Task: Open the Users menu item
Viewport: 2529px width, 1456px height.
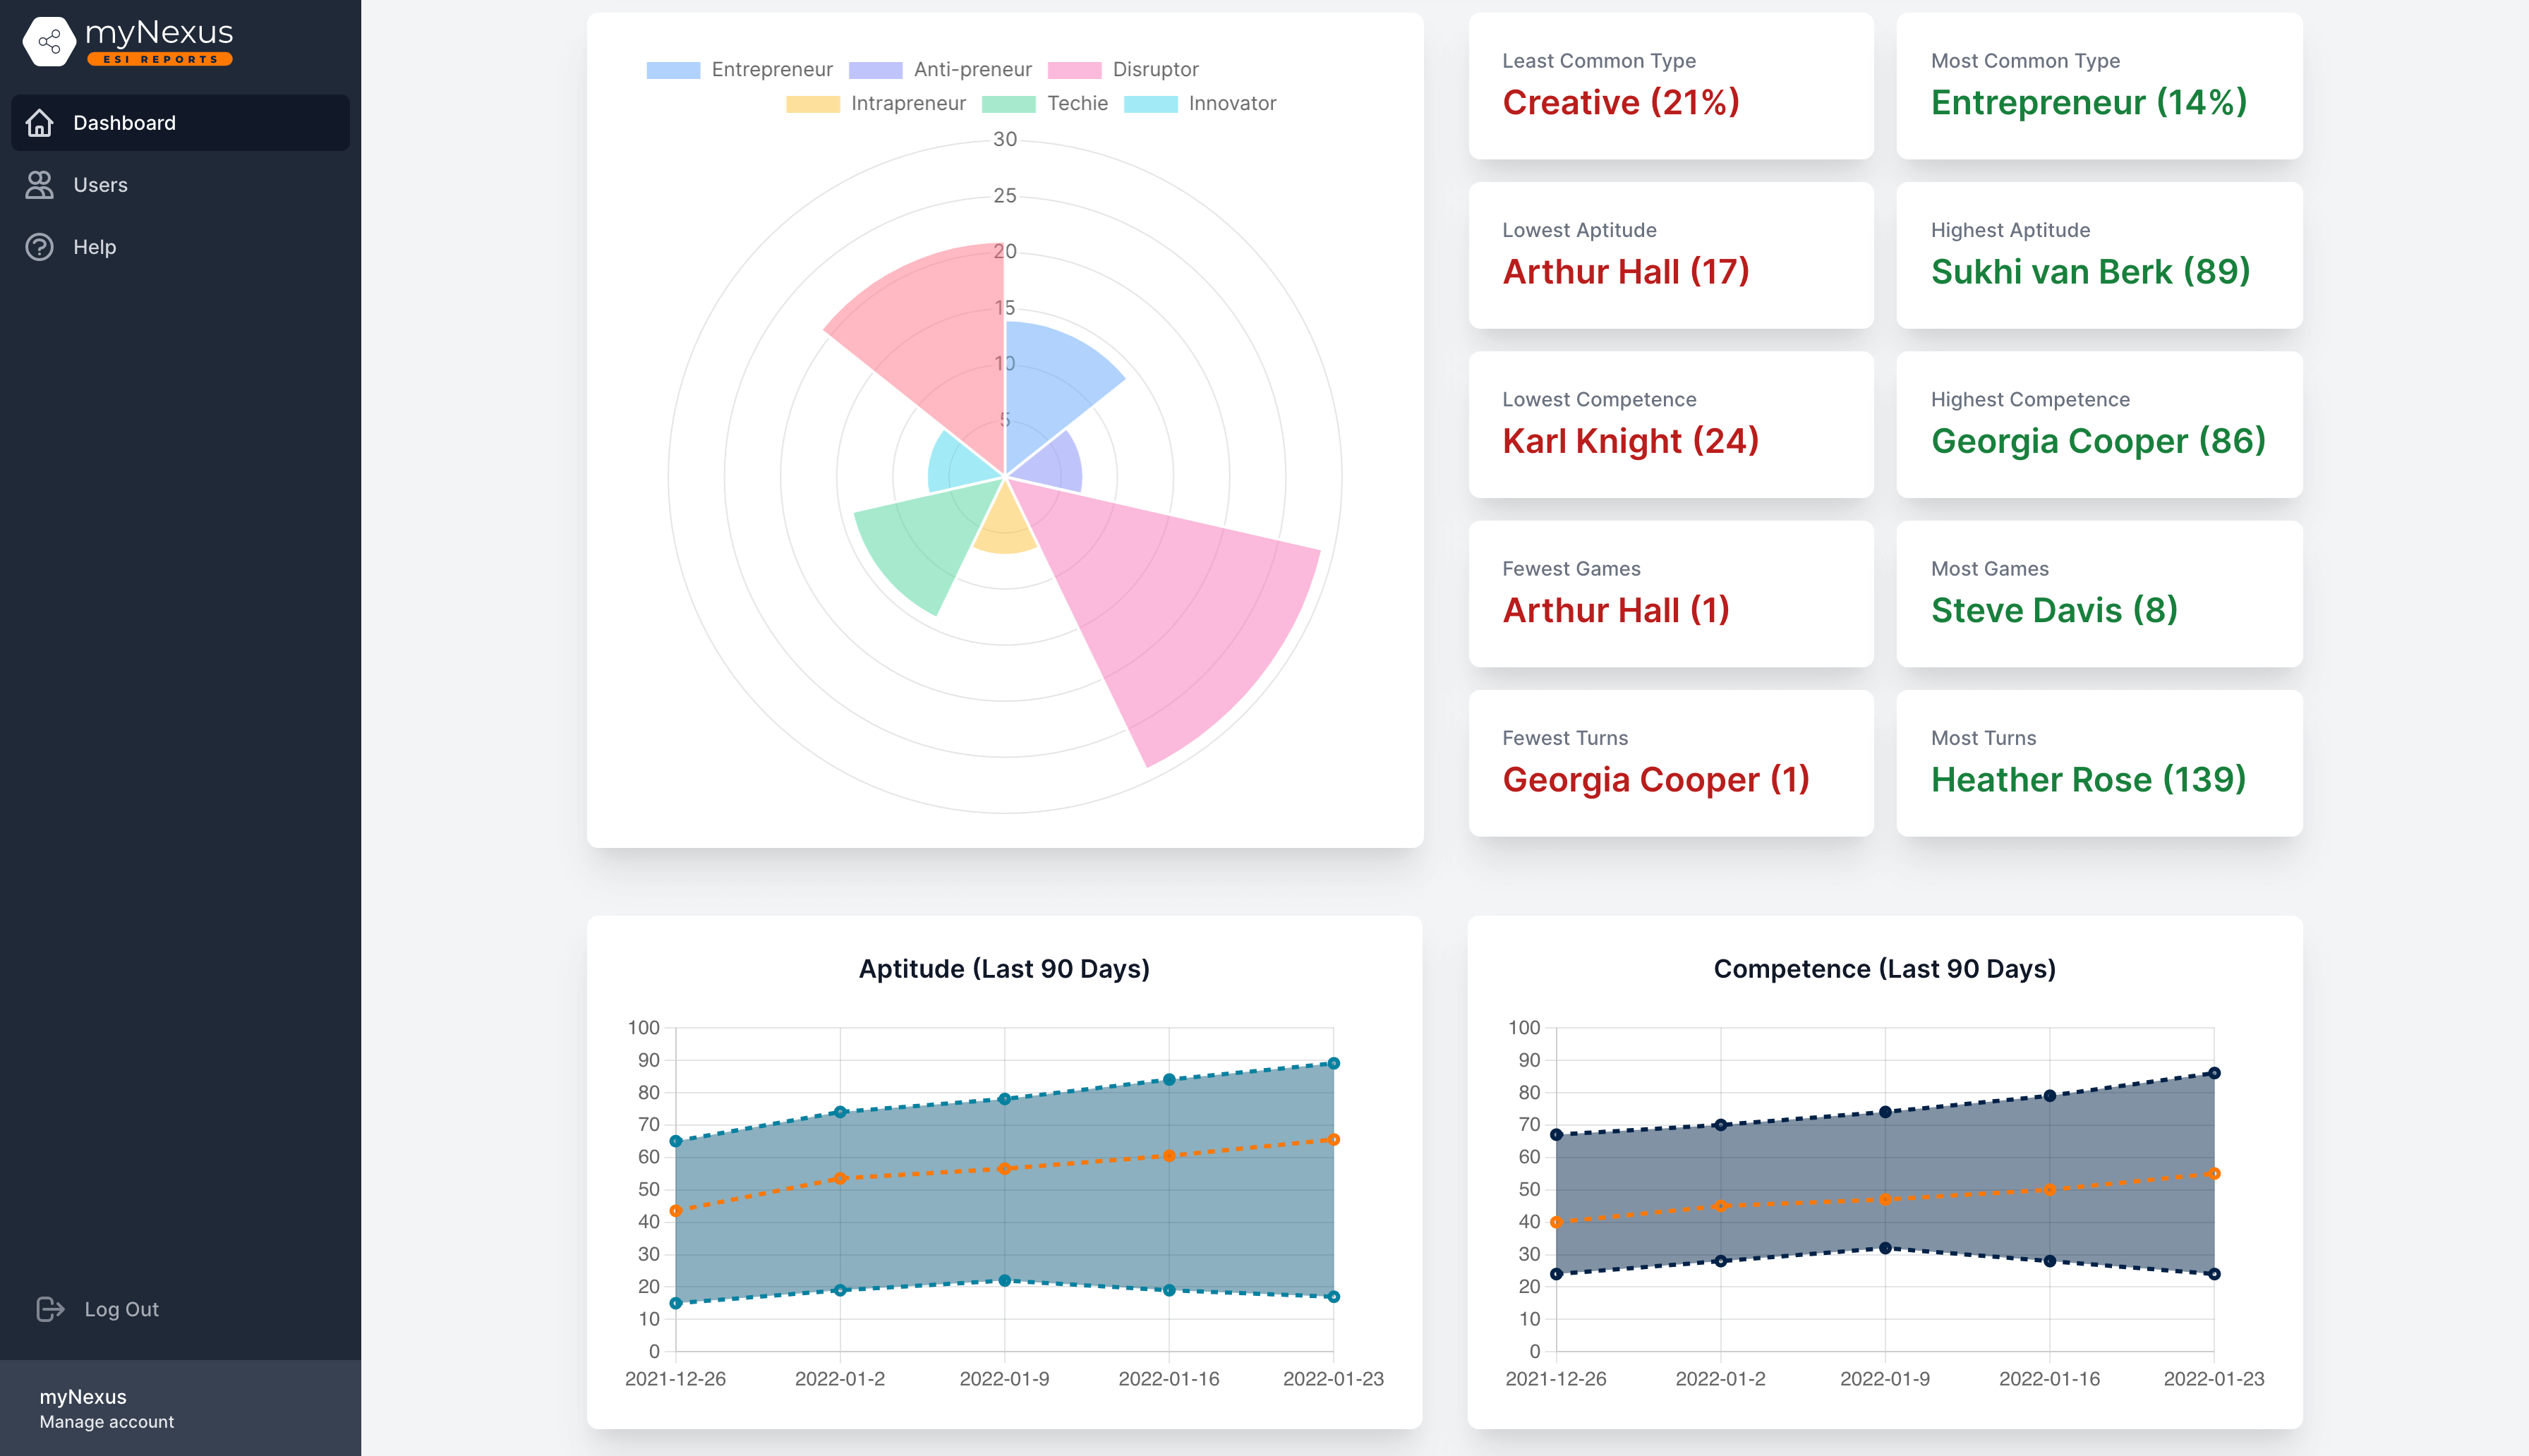Action: click(180, 185)
